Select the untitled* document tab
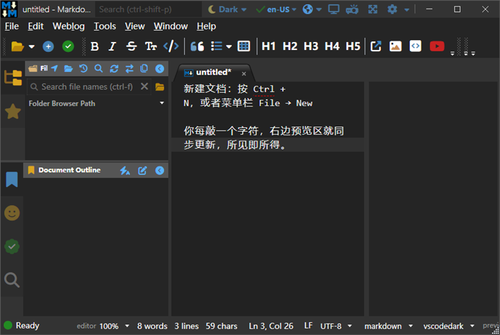This screenshot has height=335, width=500. coord(213,73)
